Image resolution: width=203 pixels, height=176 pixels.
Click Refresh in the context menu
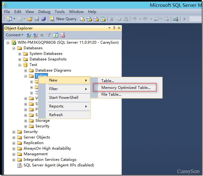tap(56, 115)
